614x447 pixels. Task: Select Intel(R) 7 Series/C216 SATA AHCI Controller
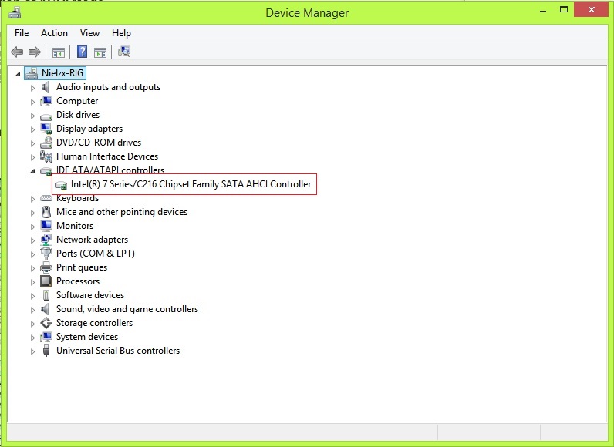[191, 184]
